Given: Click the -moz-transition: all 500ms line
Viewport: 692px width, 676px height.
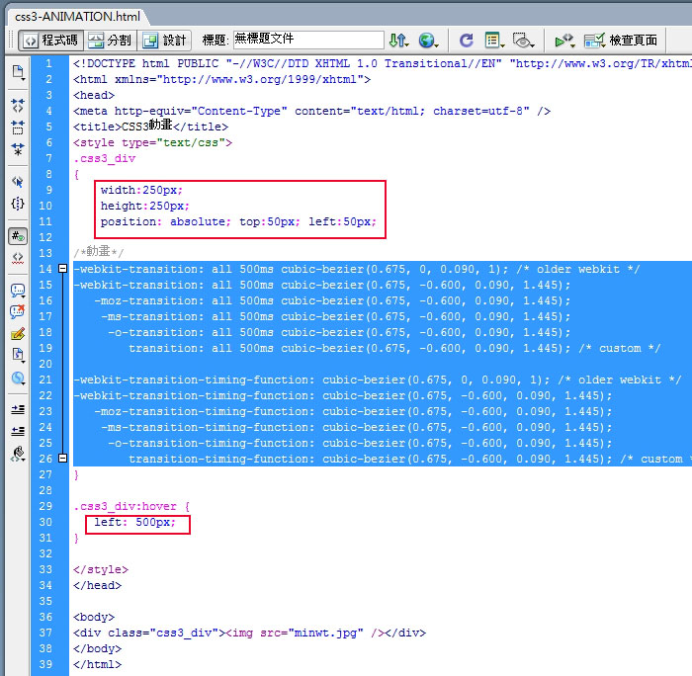Looking at the screenshot, I should pos(332,300).
